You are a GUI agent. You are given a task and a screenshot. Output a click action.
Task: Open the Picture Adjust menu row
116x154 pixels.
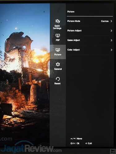point(90,31)
